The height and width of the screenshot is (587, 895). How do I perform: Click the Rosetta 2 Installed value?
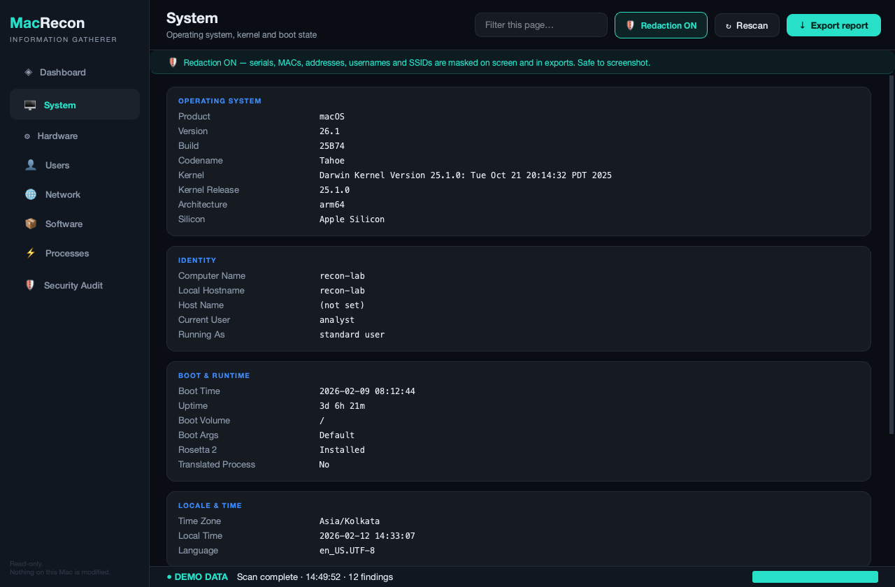[342, 449]
